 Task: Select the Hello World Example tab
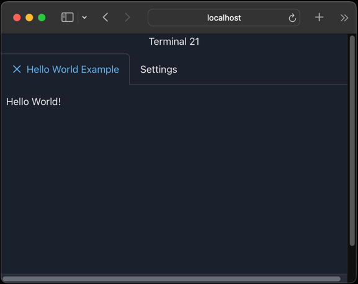pyautogui.click(x=73, y=69)
